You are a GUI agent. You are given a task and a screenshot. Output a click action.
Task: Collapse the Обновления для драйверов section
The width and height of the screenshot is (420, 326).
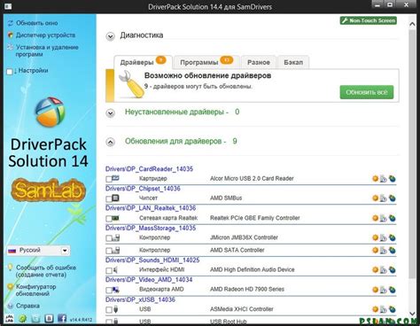pyautogui.click(x=111, y=143)
